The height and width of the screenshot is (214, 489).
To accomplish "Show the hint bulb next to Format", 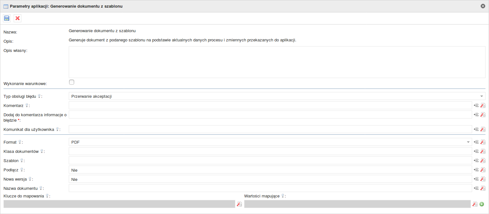I will click(x=20, y=142).
